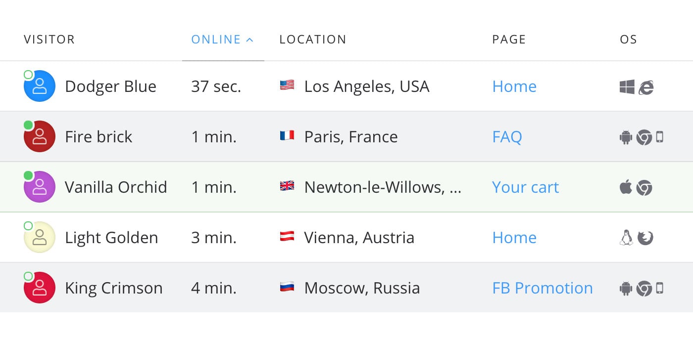
Task: Sort visitors by the LOCATION column header
Action: (x=313, y=39)
